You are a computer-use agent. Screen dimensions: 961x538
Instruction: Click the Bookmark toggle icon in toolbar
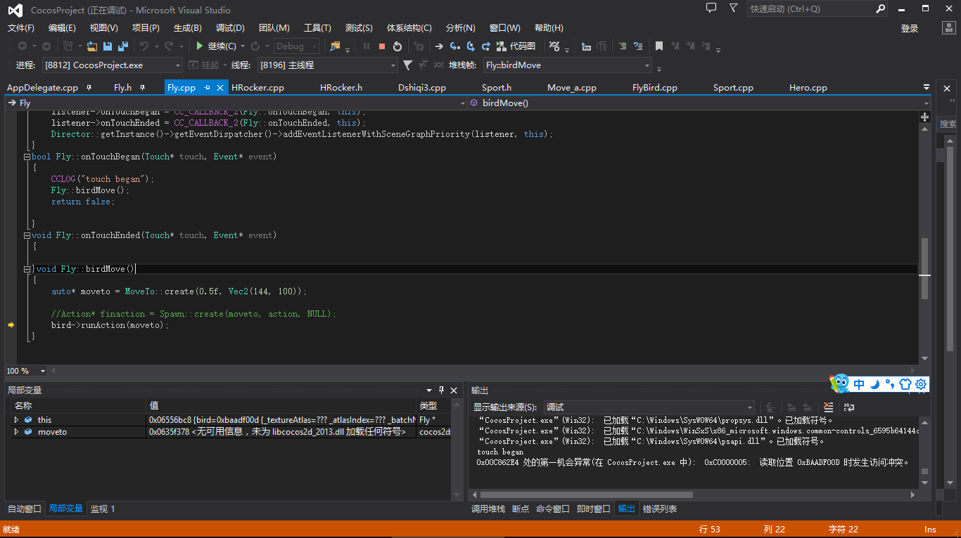click(659, 46)
